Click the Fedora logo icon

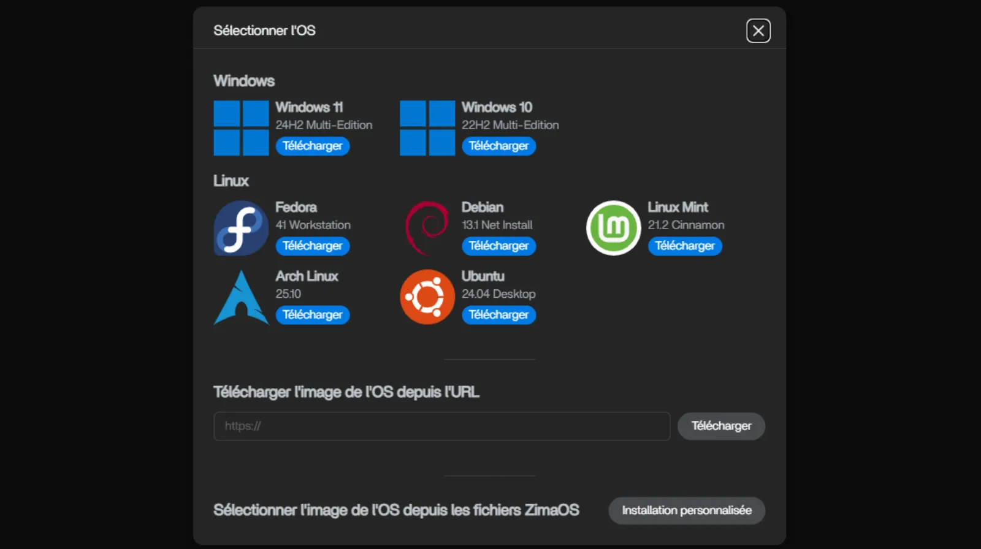[x=241, y=228]
